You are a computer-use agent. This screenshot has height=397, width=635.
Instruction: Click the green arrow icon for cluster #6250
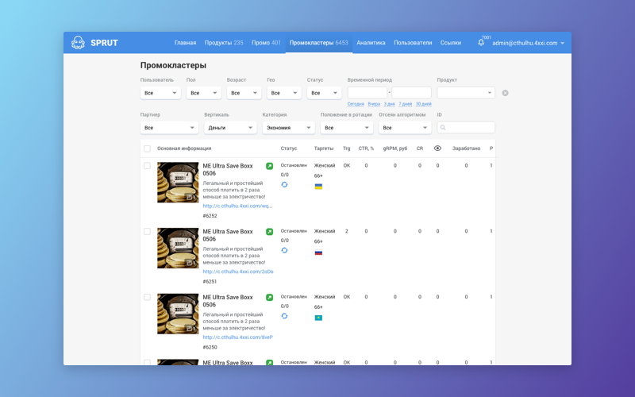click(x=269, y=298)
